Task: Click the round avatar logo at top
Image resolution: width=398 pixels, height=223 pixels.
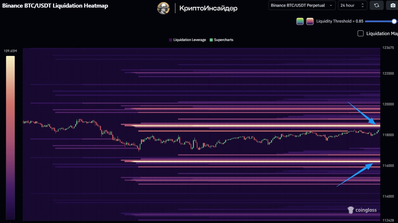Action: (x=163, y=8)
